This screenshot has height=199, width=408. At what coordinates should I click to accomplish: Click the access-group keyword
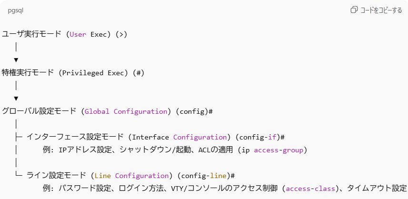click(x=279, y=150)
